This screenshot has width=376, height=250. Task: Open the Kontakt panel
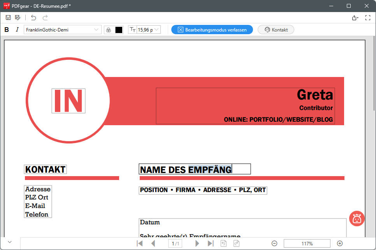(x=276, y=30)
